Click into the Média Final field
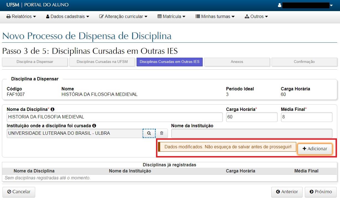340x201 pixels. tap(306, 117)
